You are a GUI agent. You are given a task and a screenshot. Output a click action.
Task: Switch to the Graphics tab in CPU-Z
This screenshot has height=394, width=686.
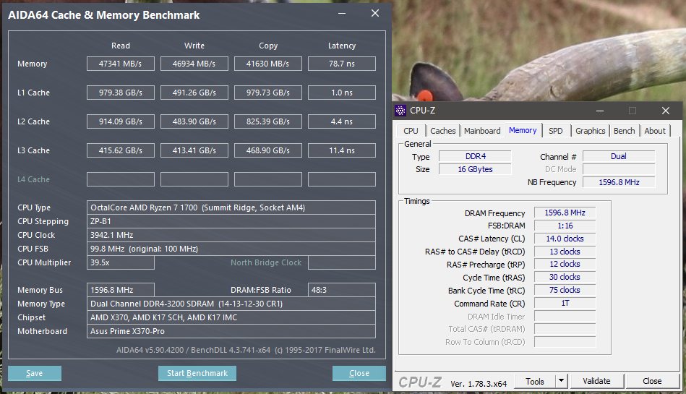(590, 131)
